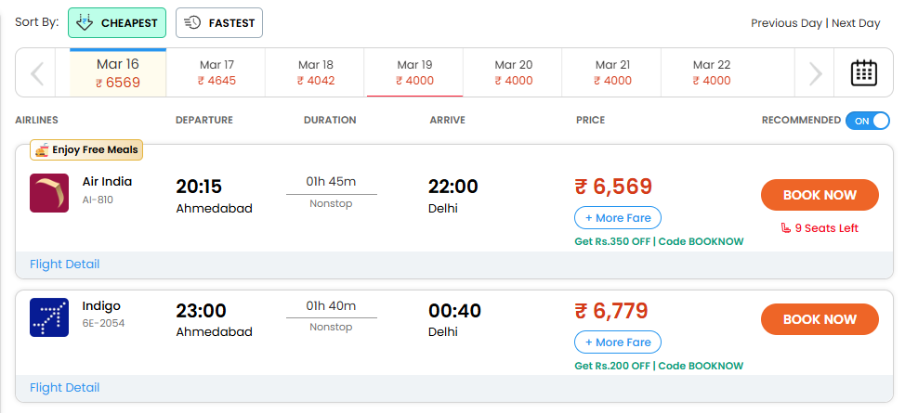Expand Flight Detail for Air India AI-810
The image size is (905, 413).
[x=65, y=265]
